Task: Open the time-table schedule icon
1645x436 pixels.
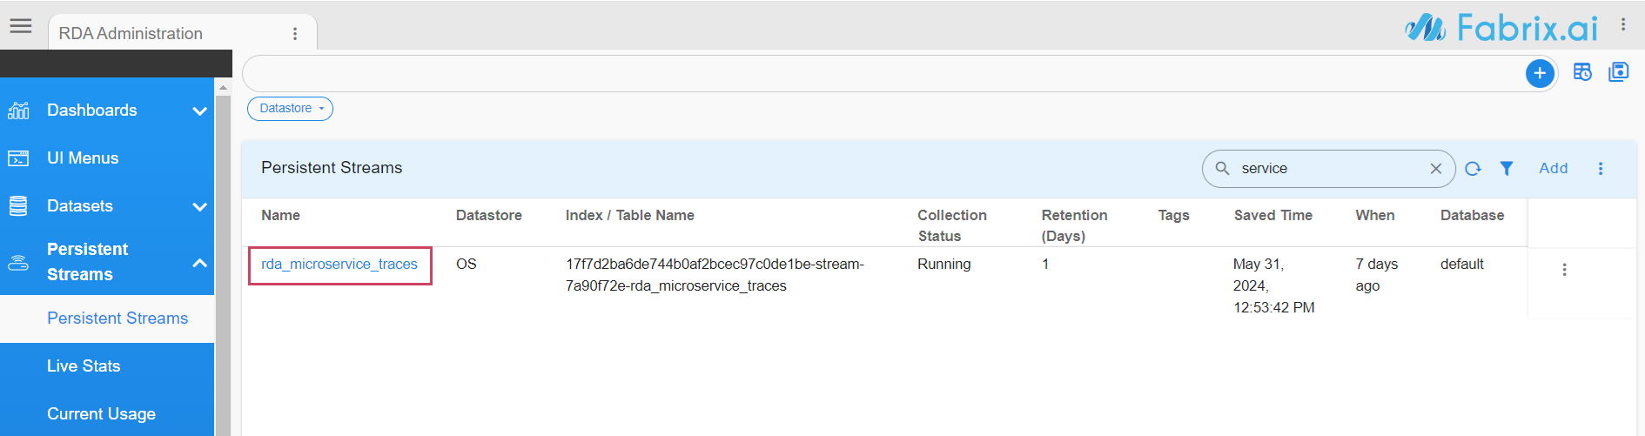Action: 1582,72
